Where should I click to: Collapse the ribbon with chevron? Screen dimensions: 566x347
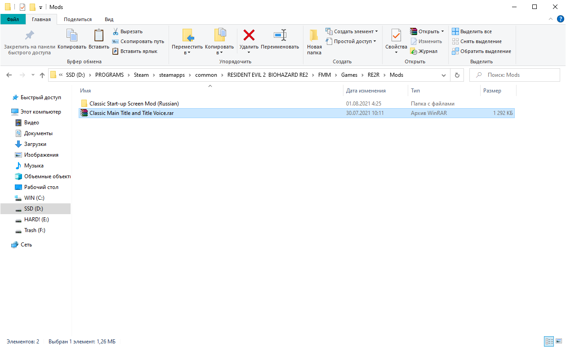pyautogui.click(x=551, y=19)
